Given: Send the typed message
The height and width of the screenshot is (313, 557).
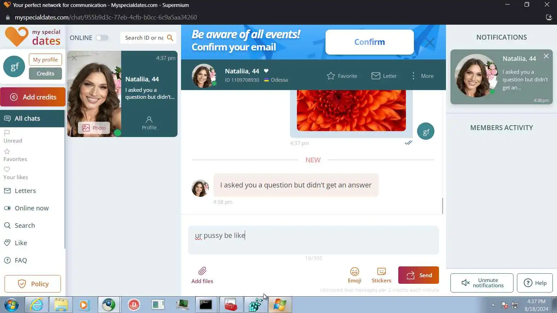Looking at the screenshot, I should point(418,275).
